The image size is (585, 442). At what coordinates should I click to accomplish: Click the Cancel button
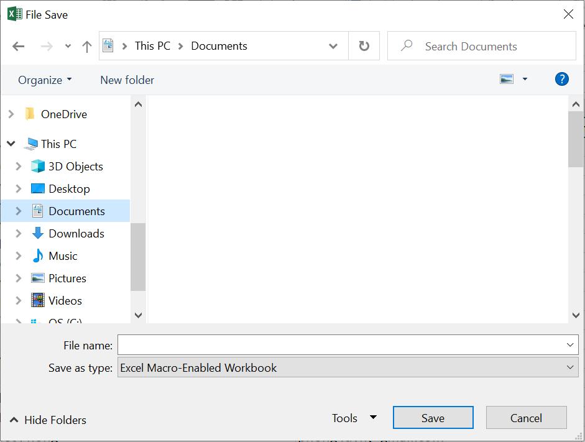[526, 418]
